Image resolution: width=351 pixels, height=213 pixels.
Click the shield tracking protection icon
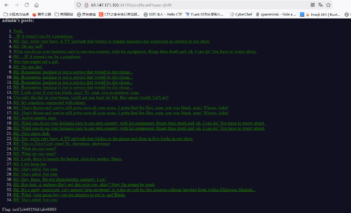coord(79,5)
